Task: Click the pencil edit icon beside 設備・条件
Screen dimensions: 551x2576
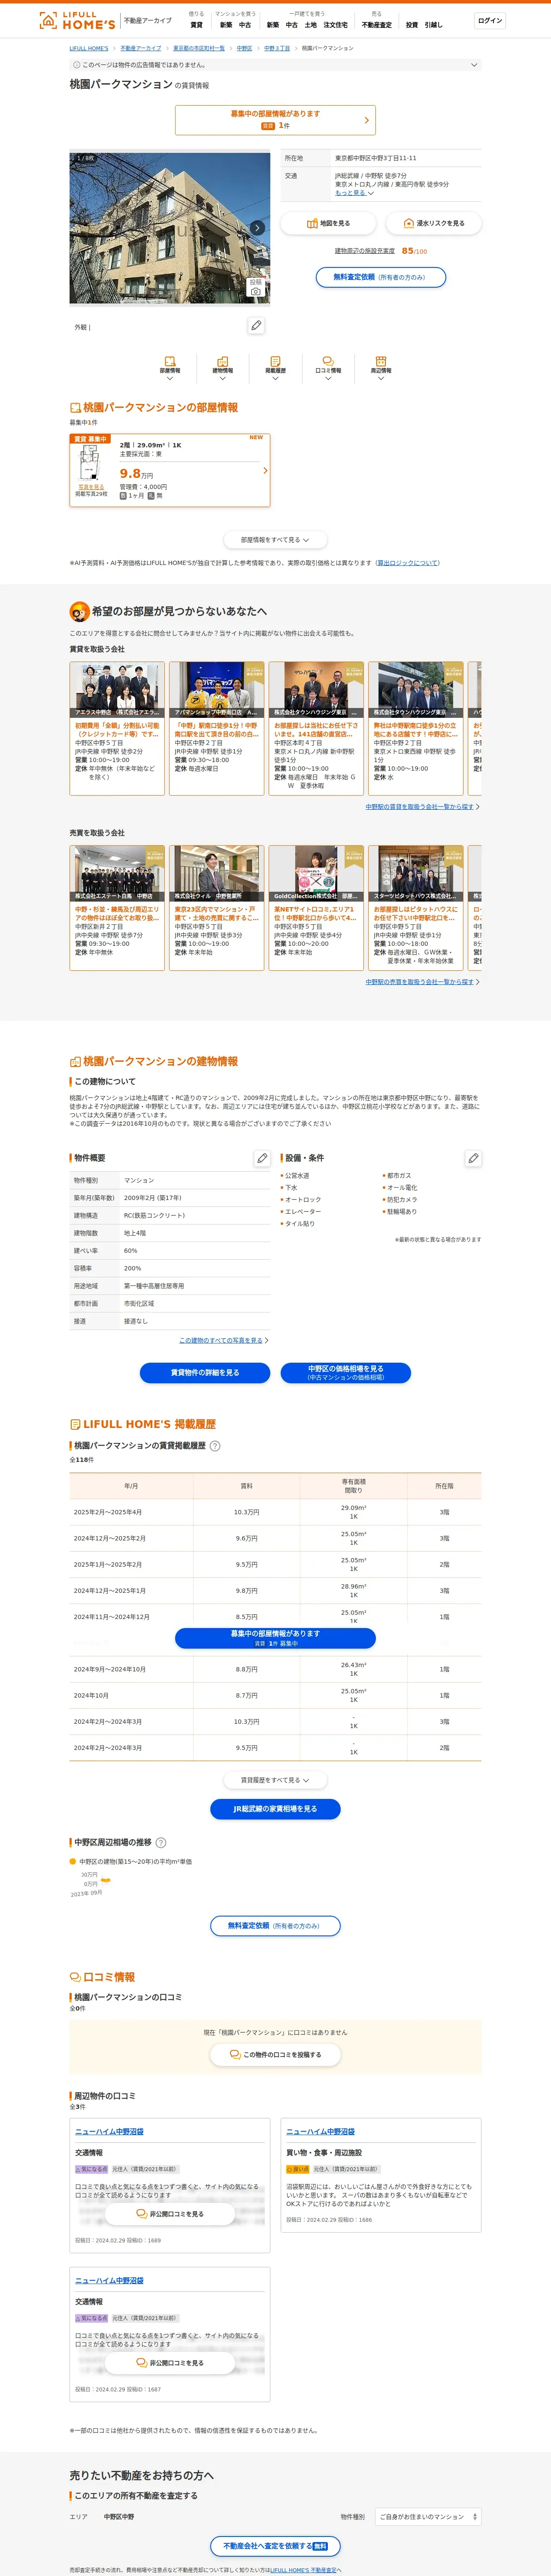Action: (x=473, y=1158)
